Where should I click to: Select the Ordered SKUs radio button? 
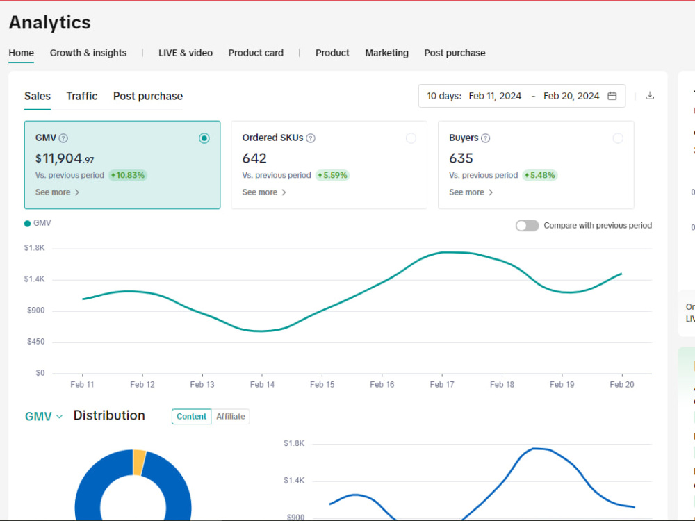411,138
